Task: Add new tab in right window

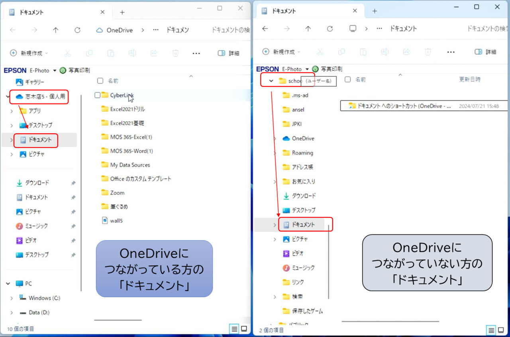Action: [375, 11]
